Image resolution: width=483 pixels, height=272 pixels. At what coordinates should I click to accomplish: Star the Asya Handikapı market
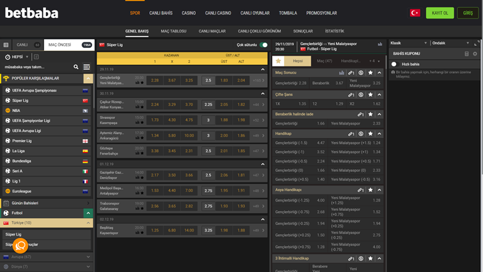tap(370, 190)
